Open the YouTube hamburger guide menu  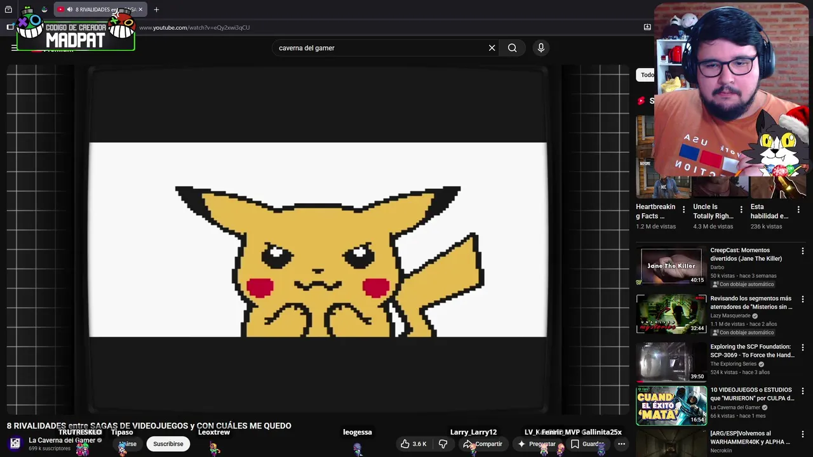click(14, 48)
